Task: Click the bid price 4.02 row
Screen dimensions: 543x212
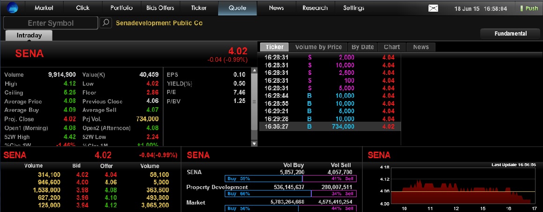Action: (82, 175)
